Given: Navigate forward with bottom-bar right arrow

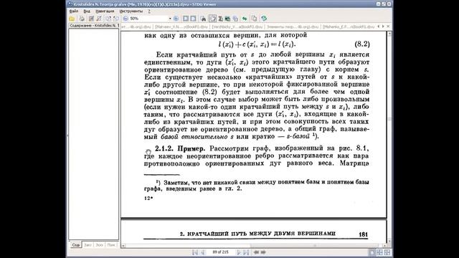Looking at the screenshot, I should [x=263, y=252].
